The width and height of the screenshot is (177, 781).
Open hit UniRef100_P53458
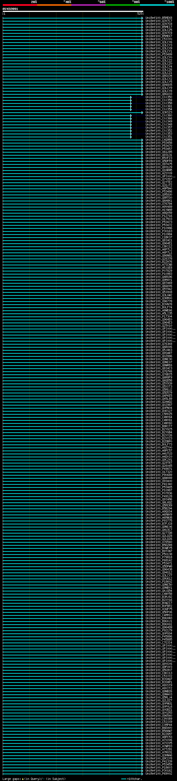click(x=158, y=143)
